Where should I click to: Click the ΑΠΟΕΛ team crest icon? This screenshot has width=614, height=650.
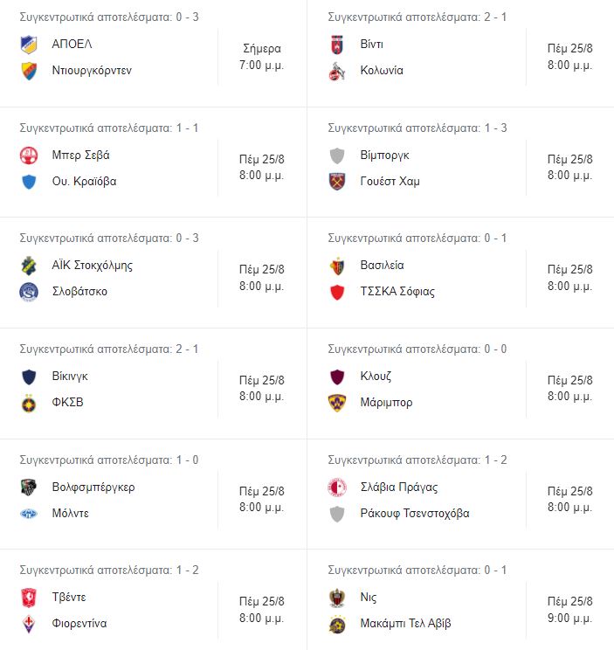click(x=29, y=44)
